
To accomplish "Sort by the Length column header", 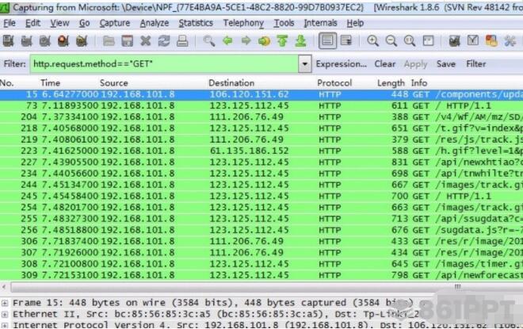I will pos(391,82).
